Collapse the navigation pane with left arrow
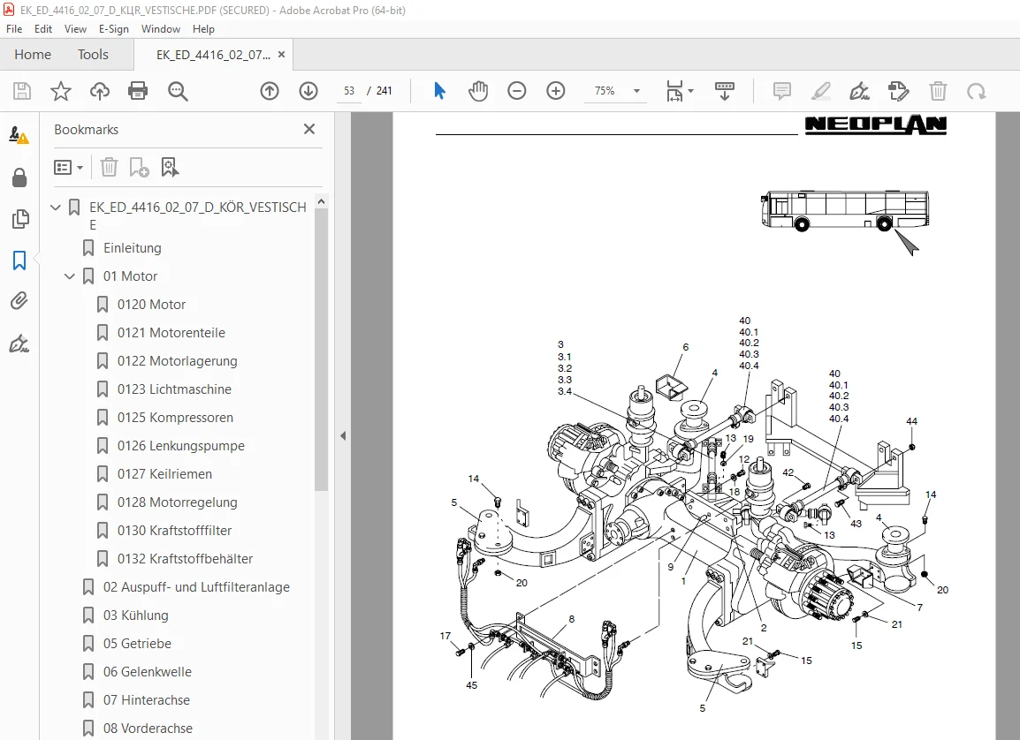 (343, 436)
